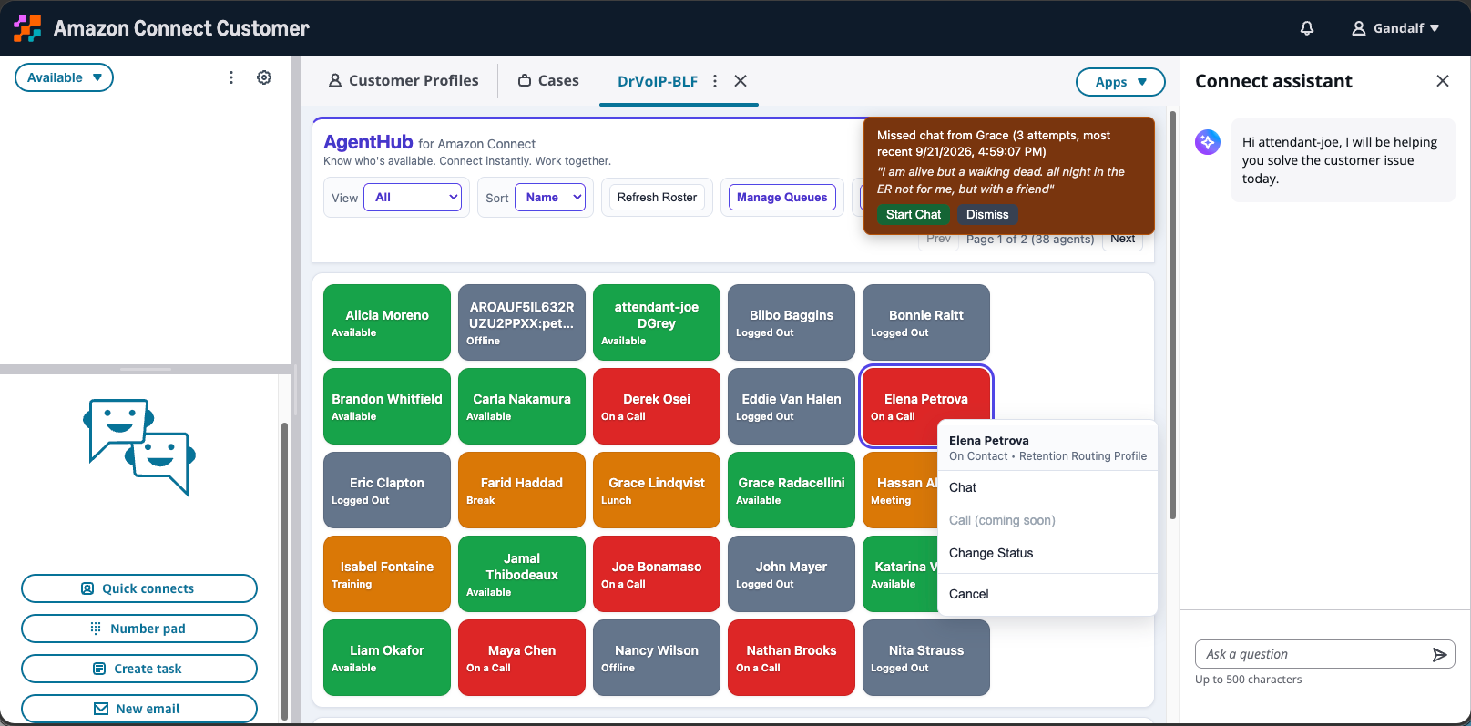Select Change Status in the context menu
Screen dimensions: 1471x726
pos(1047,553)
